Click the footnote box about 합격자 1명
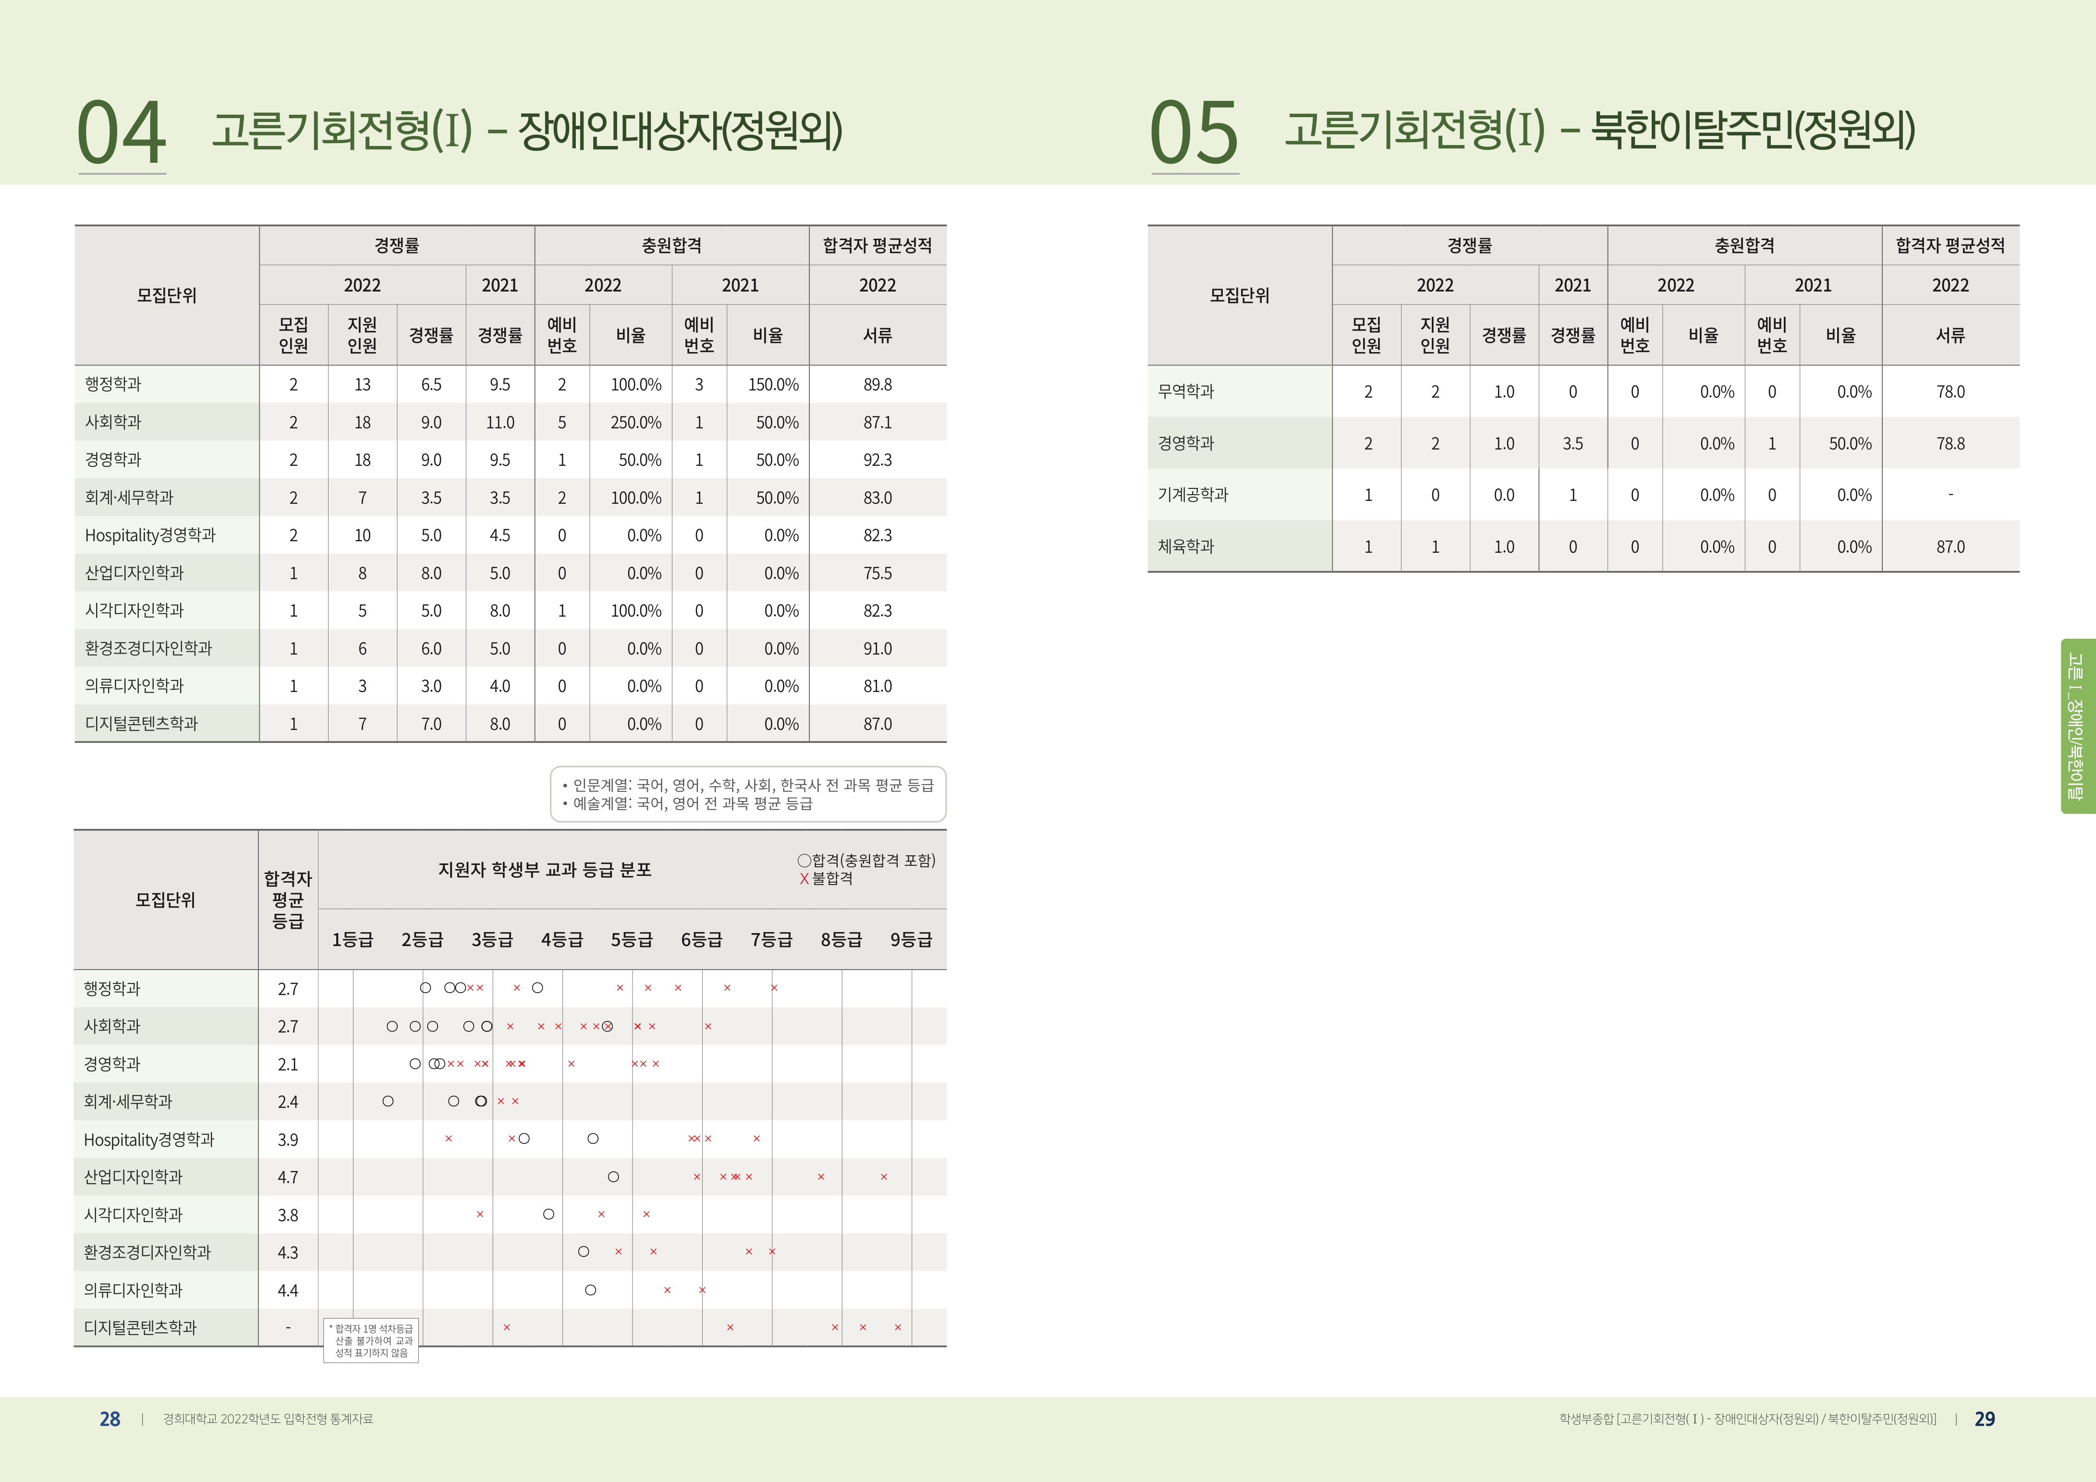This screenshot has width=2096, height=1482. point(372,1340)
